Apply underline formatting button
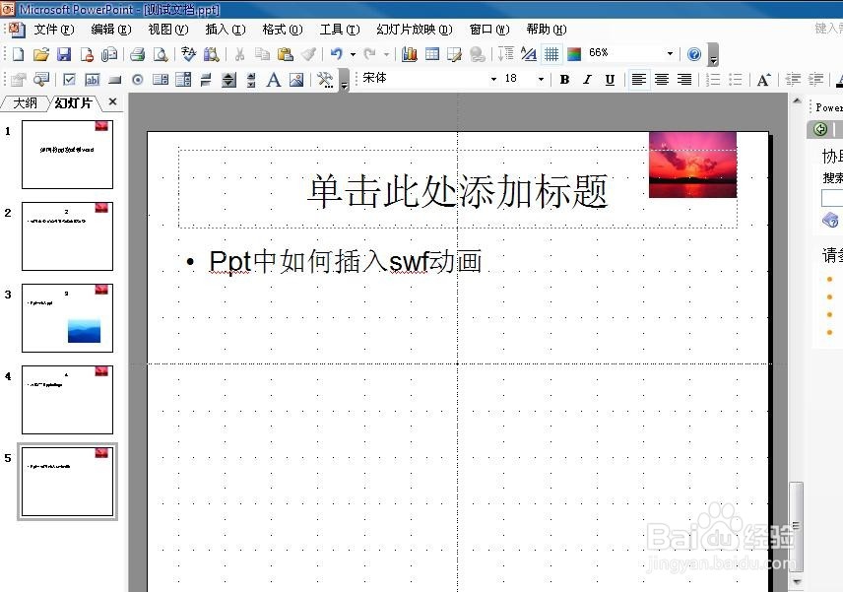Viewport: 843px width, 592px height. (610, 78)
